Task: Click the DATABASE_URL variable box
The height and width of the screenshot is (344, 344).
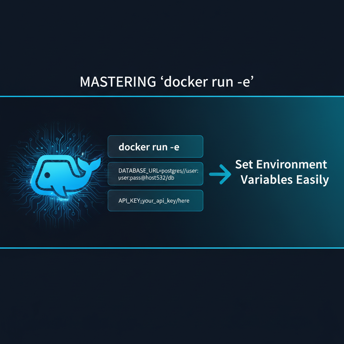Action: [x=155, y=174]
